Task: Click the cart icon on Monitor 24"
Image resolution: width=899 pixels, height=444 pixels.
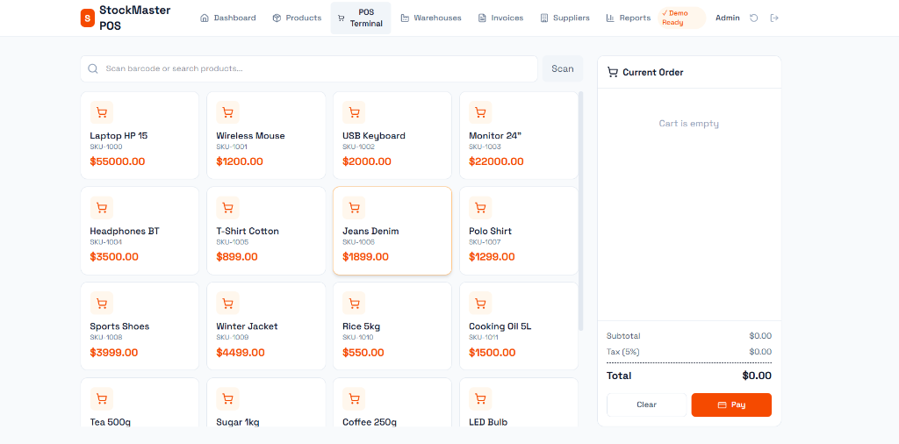Action: click(x=480, y=112)
